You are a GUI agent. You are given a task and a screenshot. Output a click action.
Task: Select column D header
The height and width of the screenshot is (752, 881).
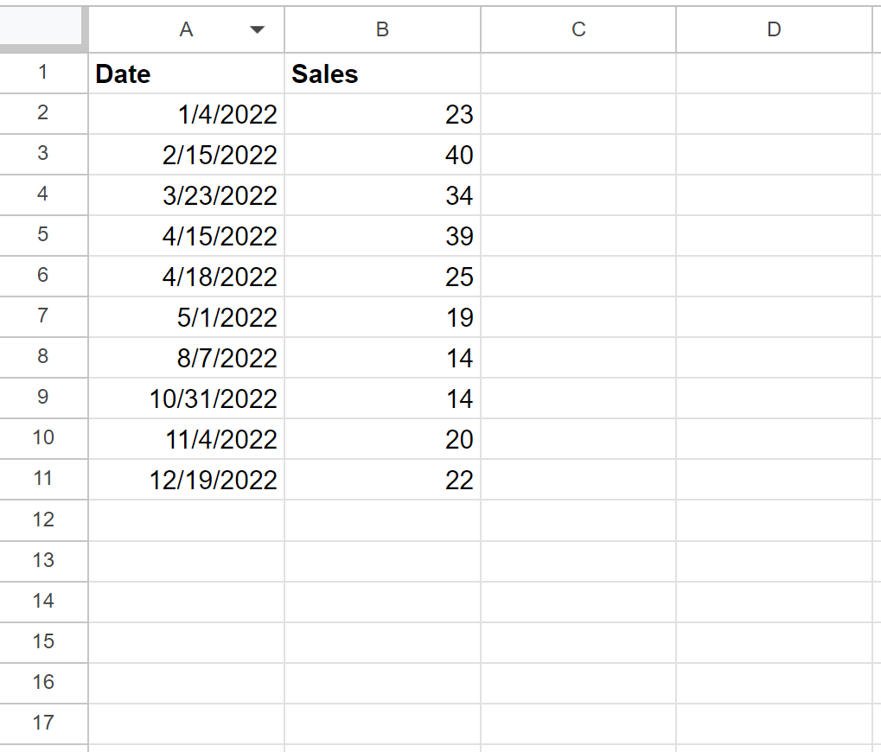tap(774, 29)
